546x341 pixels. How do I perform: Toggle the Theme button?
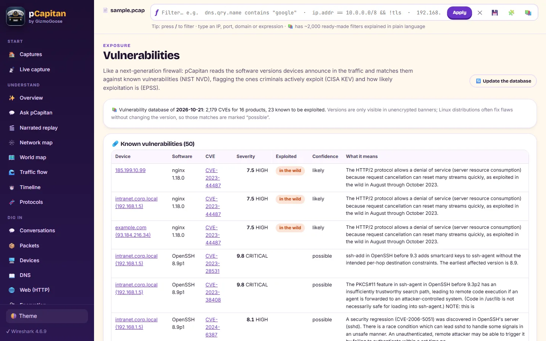(x=47, y=316)
